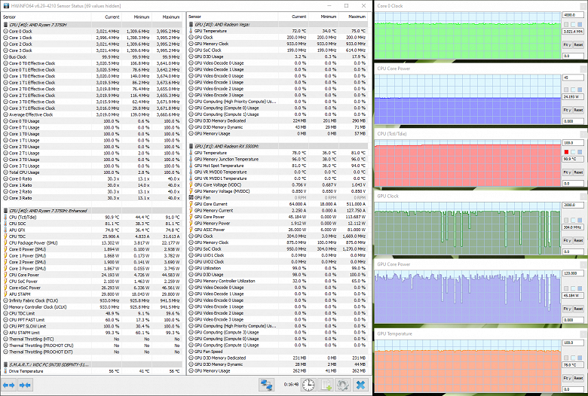Click the 2000.0 maximum field in GPU Clock graph
The width and height of the screenshot is (588, 396).
click(573, 205)
